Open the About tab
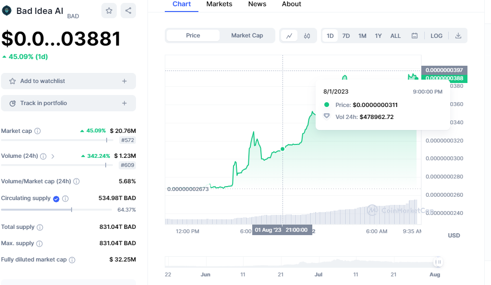 pos(291,4)
